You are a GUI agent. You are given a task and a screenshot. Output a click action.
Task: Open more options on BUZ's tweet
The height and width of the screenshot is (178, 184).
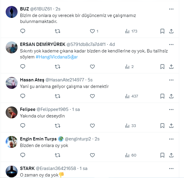click(171, 9)
